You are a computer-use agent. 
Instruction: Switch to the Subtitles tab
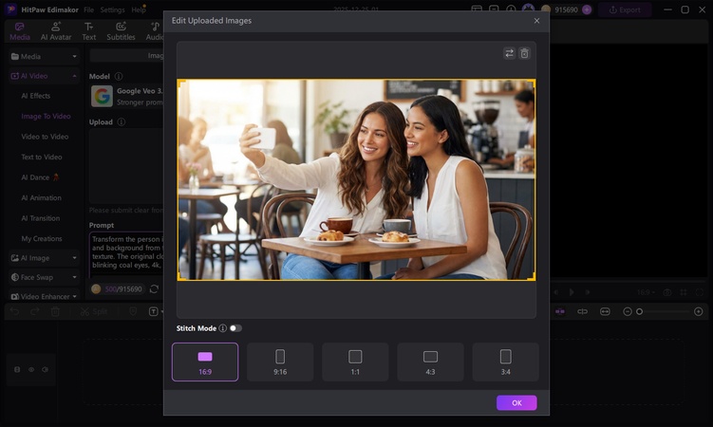click(x=121, y=31)
